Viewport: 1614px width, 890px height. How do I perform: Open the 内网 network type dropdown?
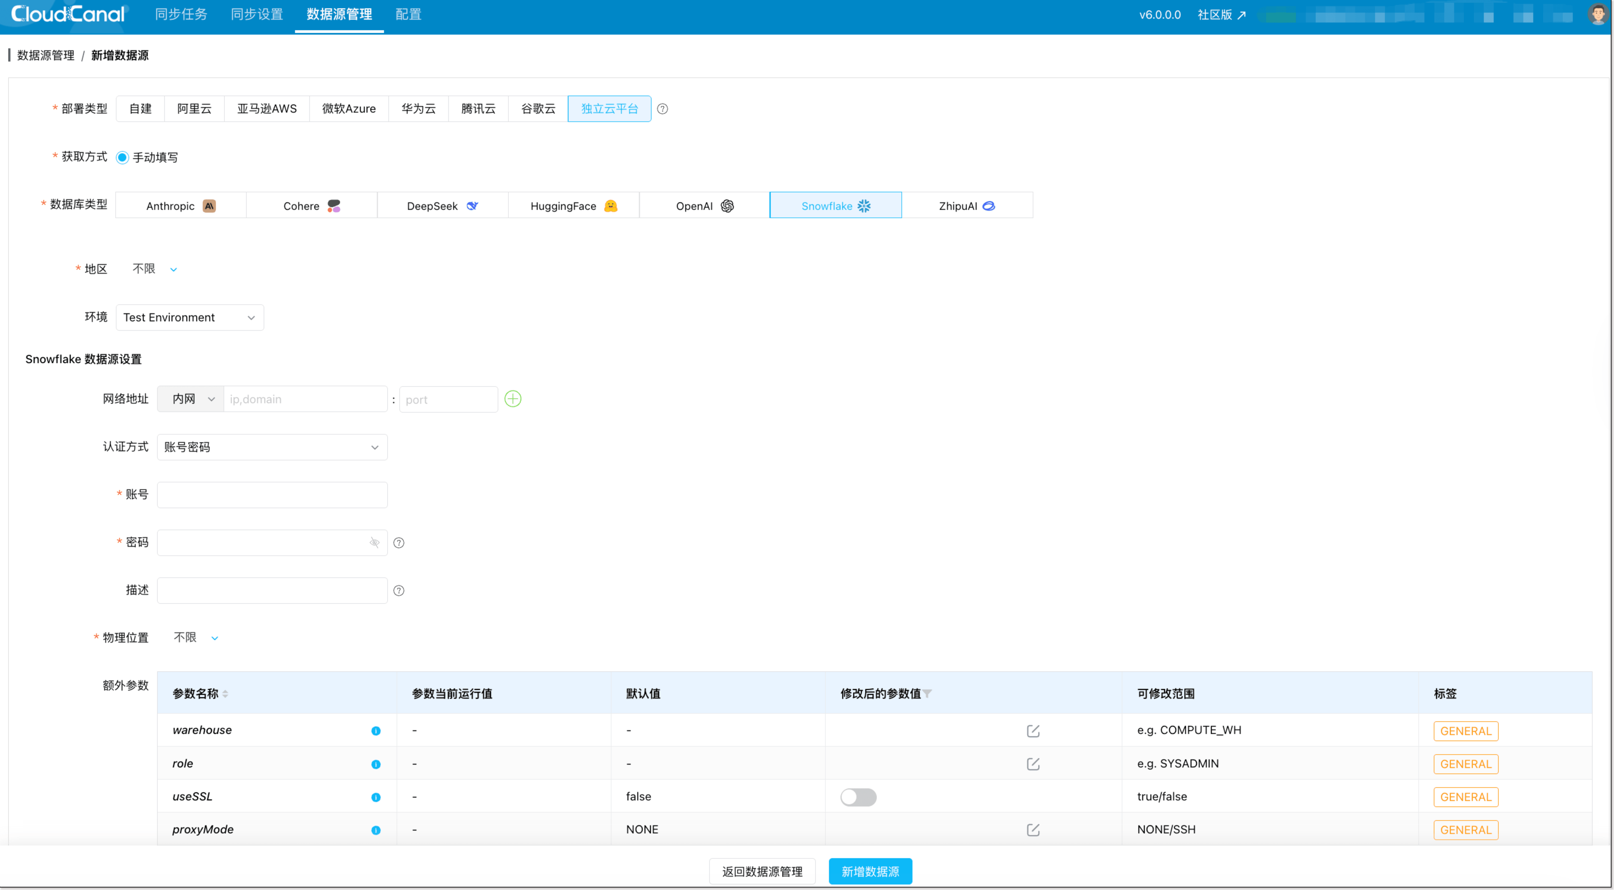(x=190, y=399)
